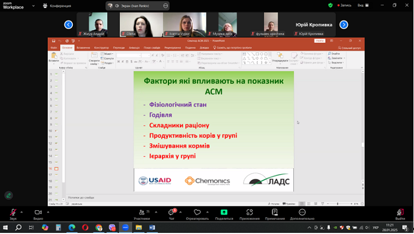The height and width of the screenshot is (234, 414).
Task: Click green Поделиться share screen icon
Action: coord(224,212)
